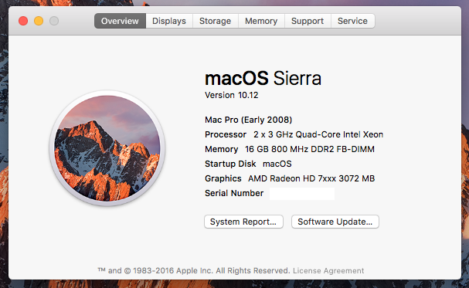This screenshot has width=469, height=288.
Task: Click the Processor label
Action: click(226, 134)
